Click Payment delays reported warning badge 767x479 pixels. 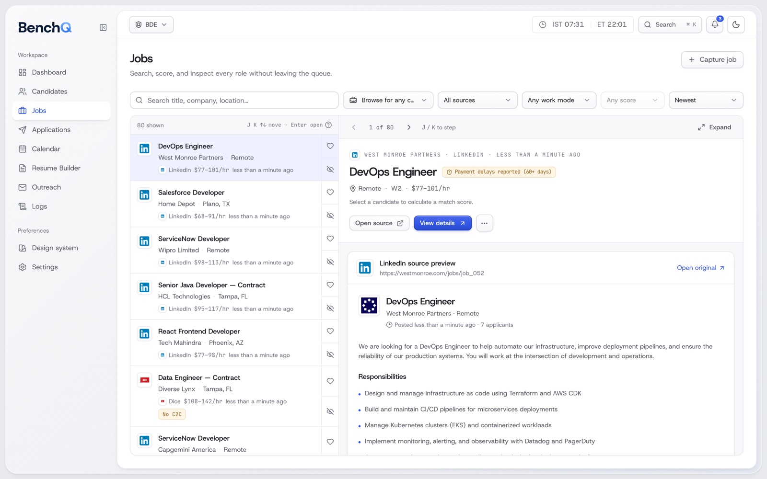[499, 172]
